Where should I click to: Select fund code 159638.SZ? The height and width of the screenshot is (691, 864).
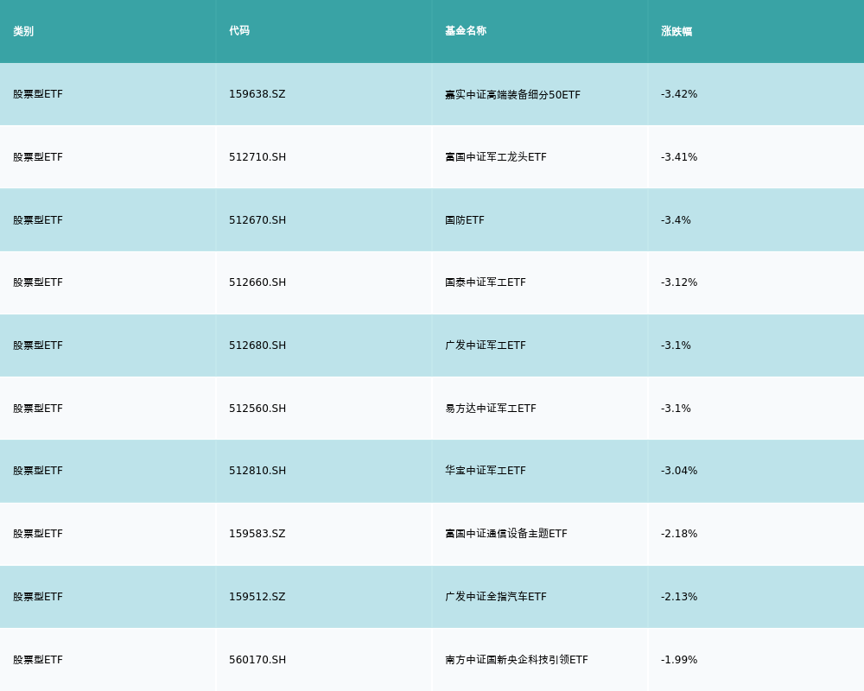257,94
